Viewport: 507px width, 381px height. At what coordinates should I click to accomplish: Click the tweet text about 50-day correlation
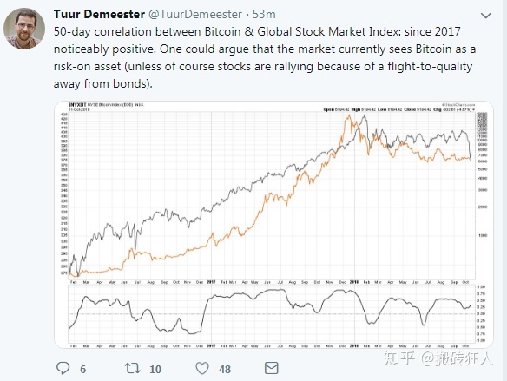[x=265, y=57]
